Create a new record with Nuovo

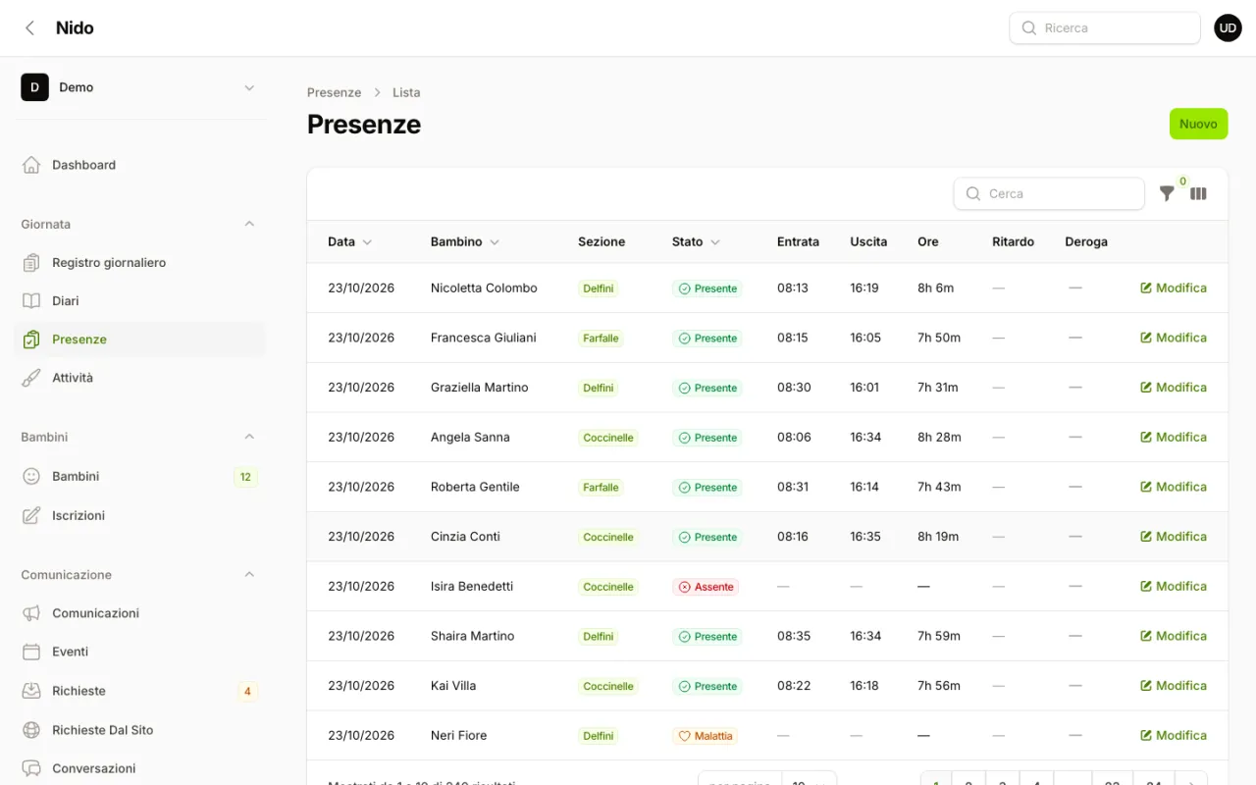pos(1198,124)
